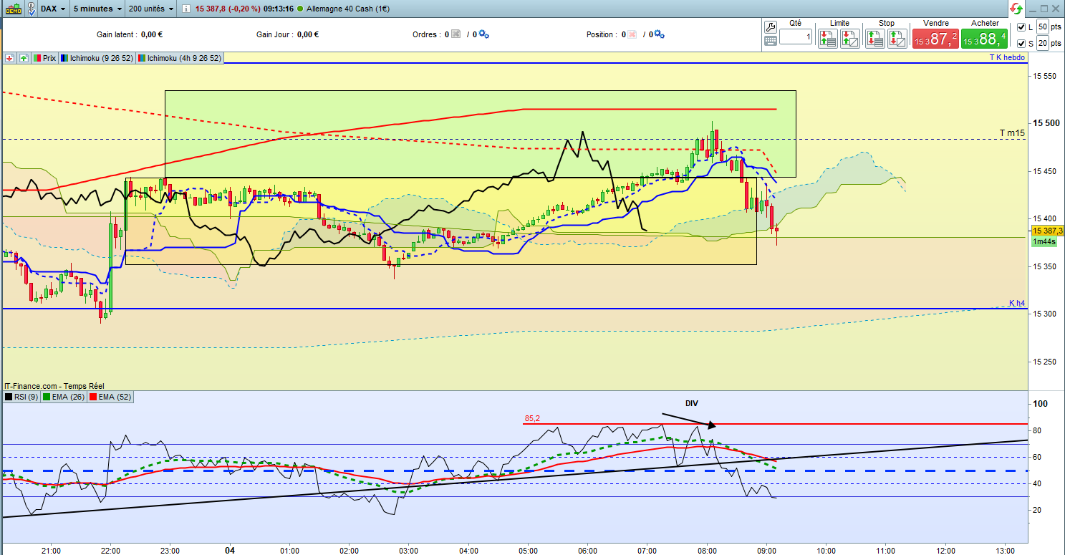This screenshot has height=555, width=1065.
Task: Click the first Stop order icon
Action: [875, 39]
